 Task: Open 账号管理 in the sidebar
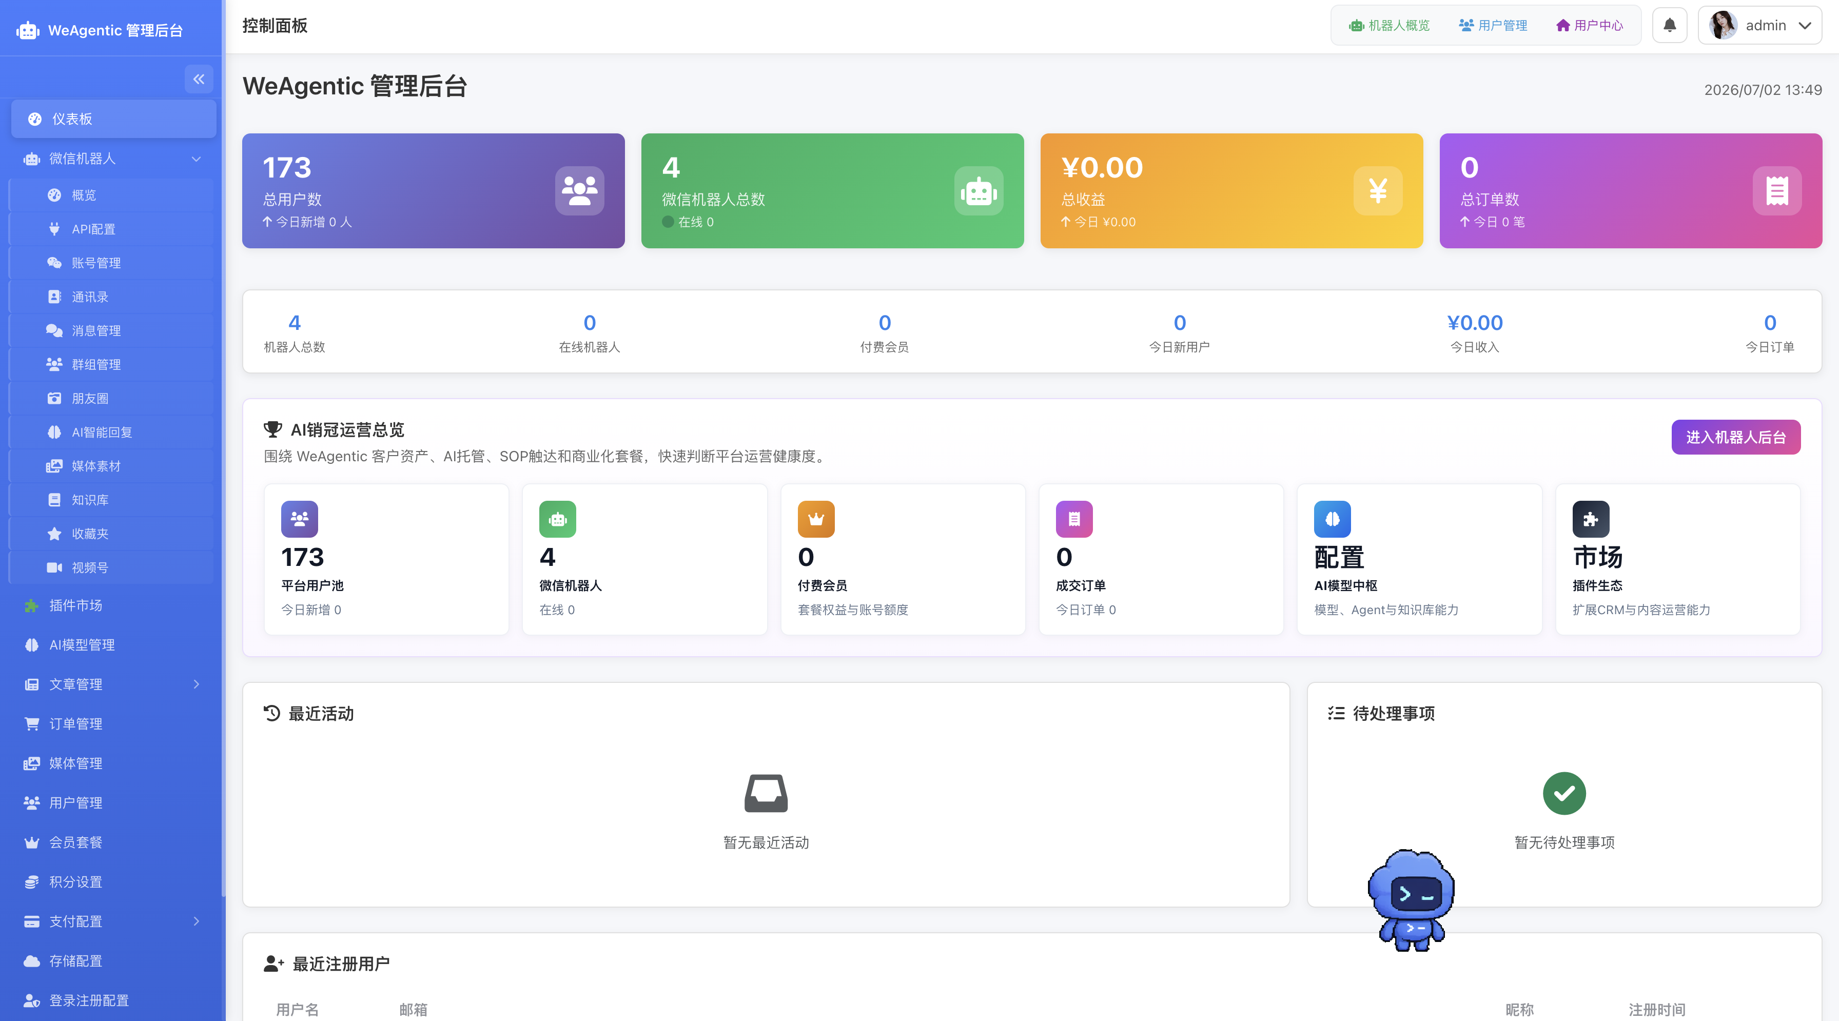[111, 263]
